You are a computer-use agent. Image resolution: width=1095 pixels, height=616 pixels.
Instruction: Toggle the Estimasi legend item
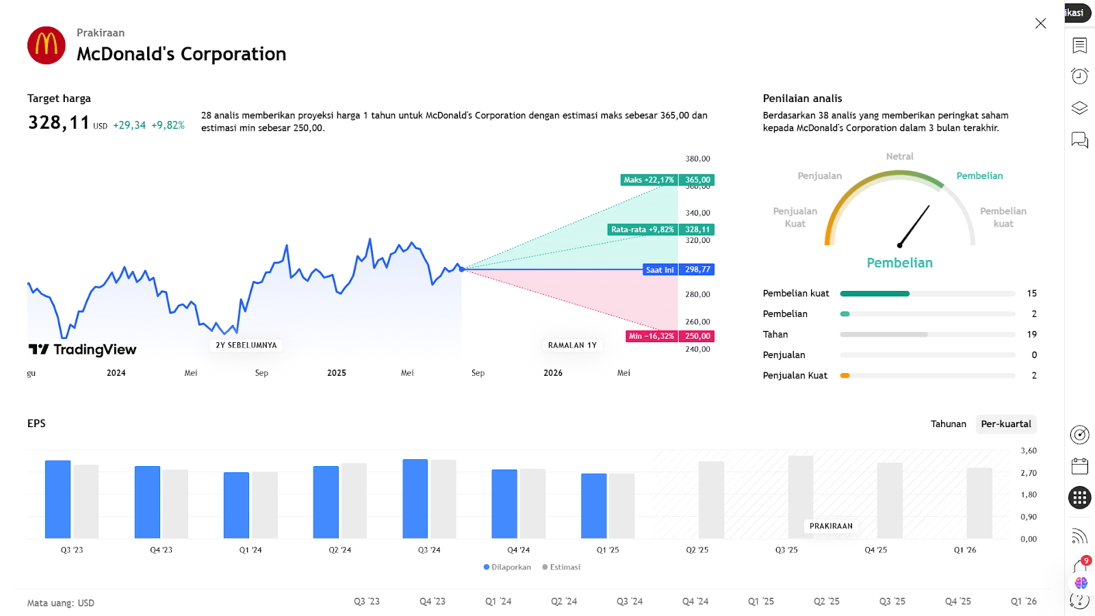point(561,567)
